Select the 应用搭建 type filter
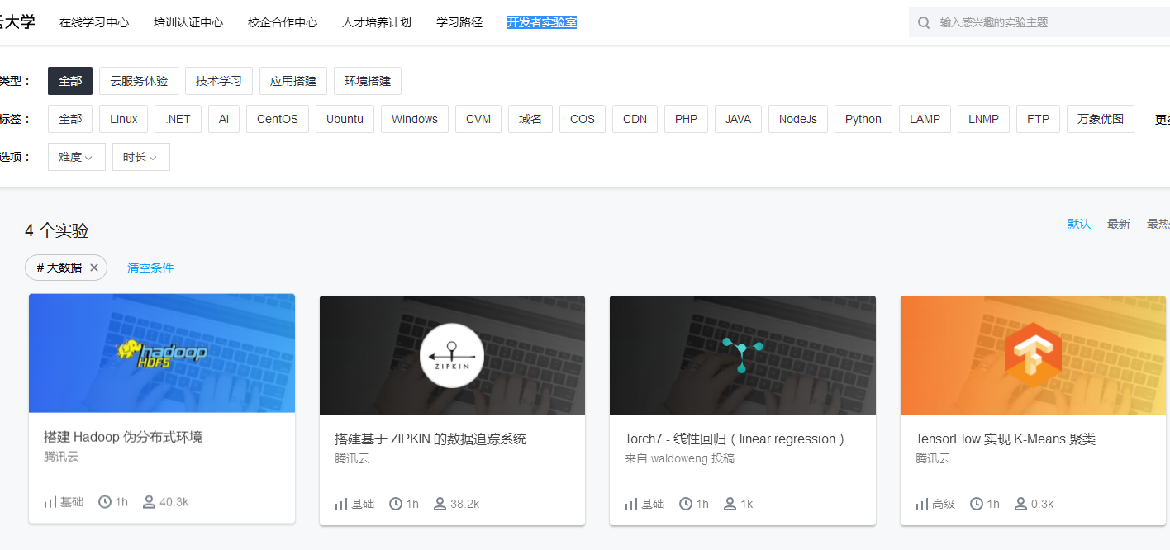This screenshot has height=550, width=1170. coord(293,81)
